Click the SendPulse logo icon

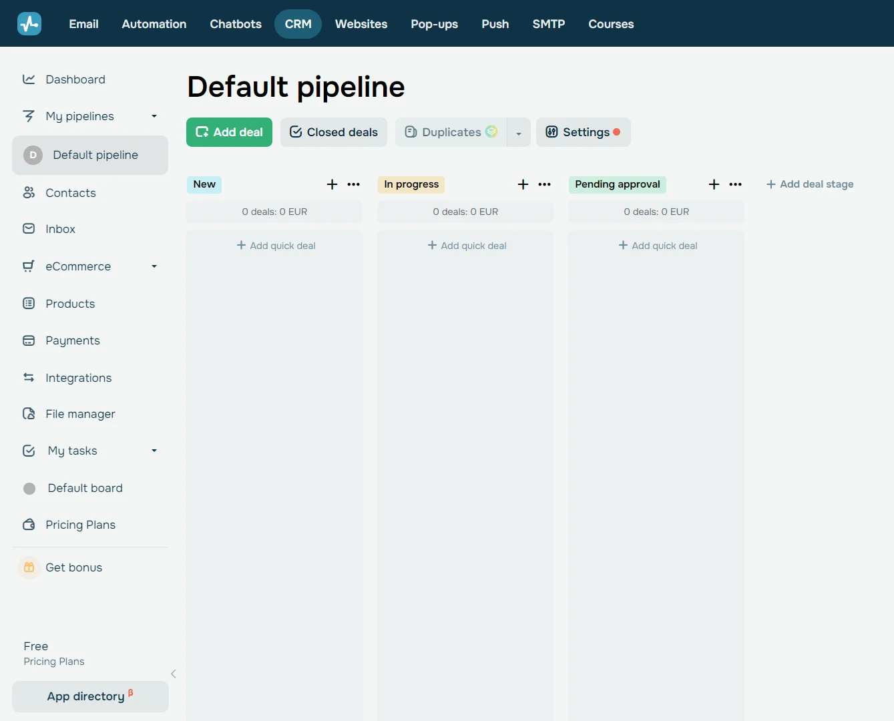coord(29,24)
